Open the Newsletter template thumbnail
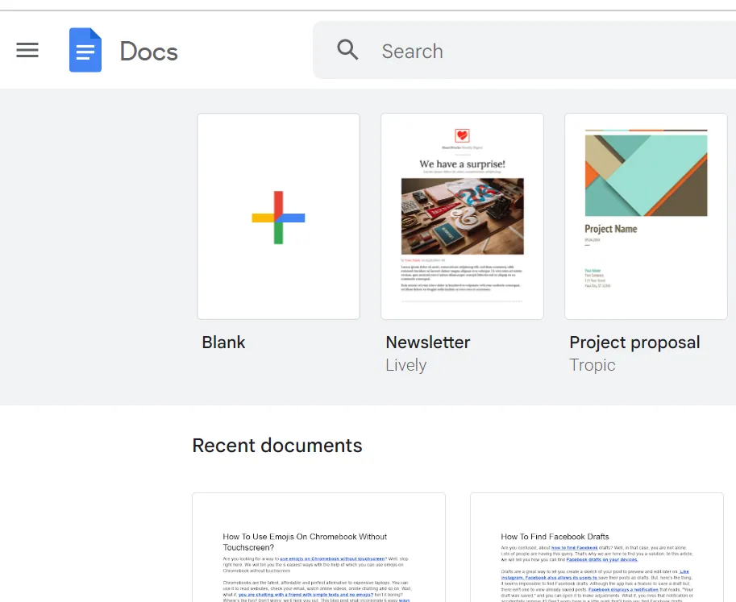736x602 pixels. point(463,216)
